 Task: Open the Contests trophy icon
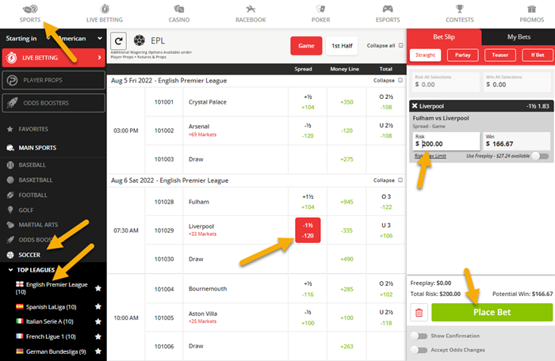[459, 9]
